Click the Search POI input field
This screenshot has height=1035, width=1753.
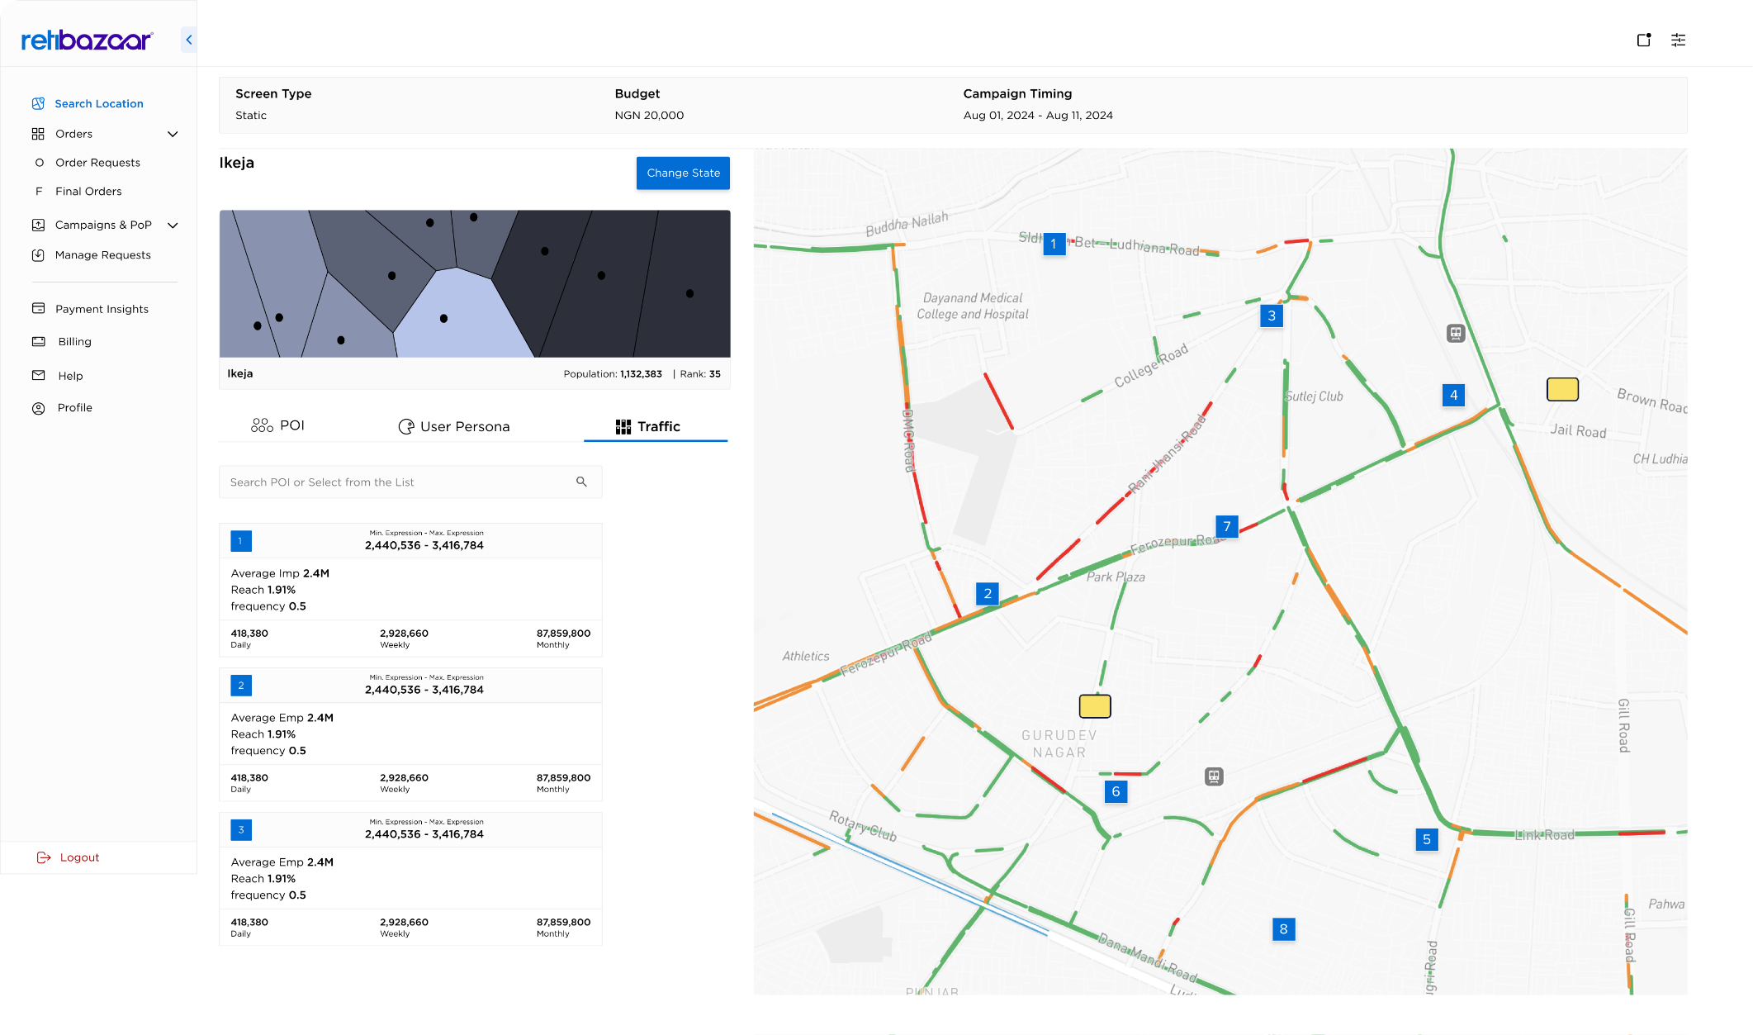click(x=410, y=482)
